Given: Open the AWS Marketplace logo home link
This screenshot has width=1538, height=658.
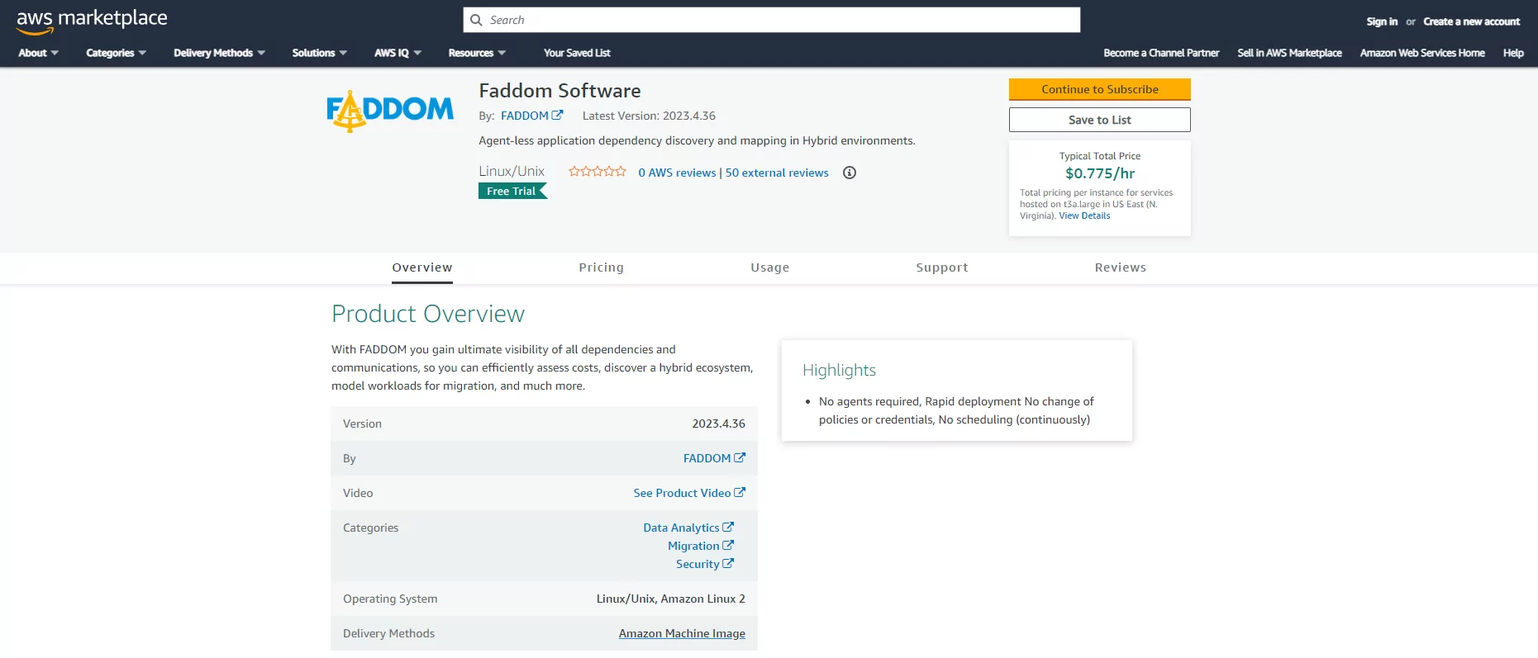Looking at the screenshot, I should click(x=92, y=21).
